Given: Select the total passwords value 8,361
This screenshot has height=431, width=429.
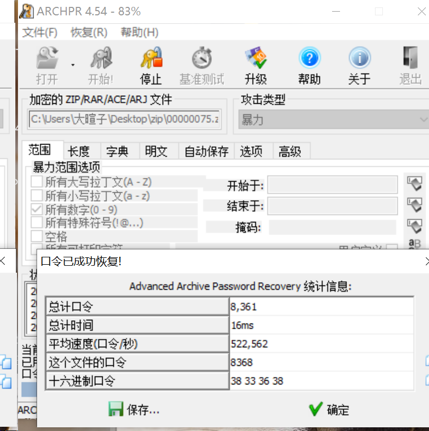Looking at the screenshot, I should coord(244,307).
